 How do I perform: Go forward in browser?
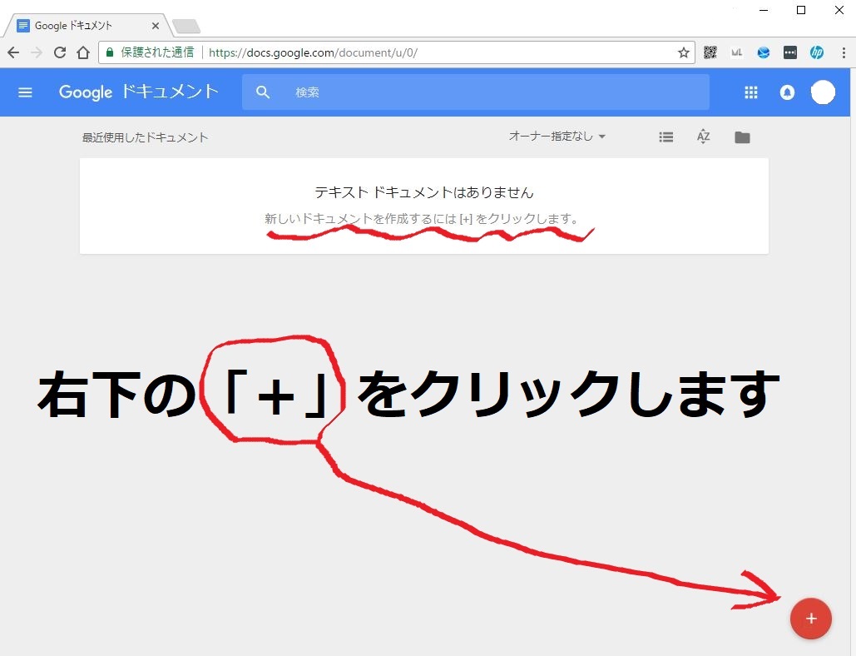pyautogui.click(x=37, y=52)
